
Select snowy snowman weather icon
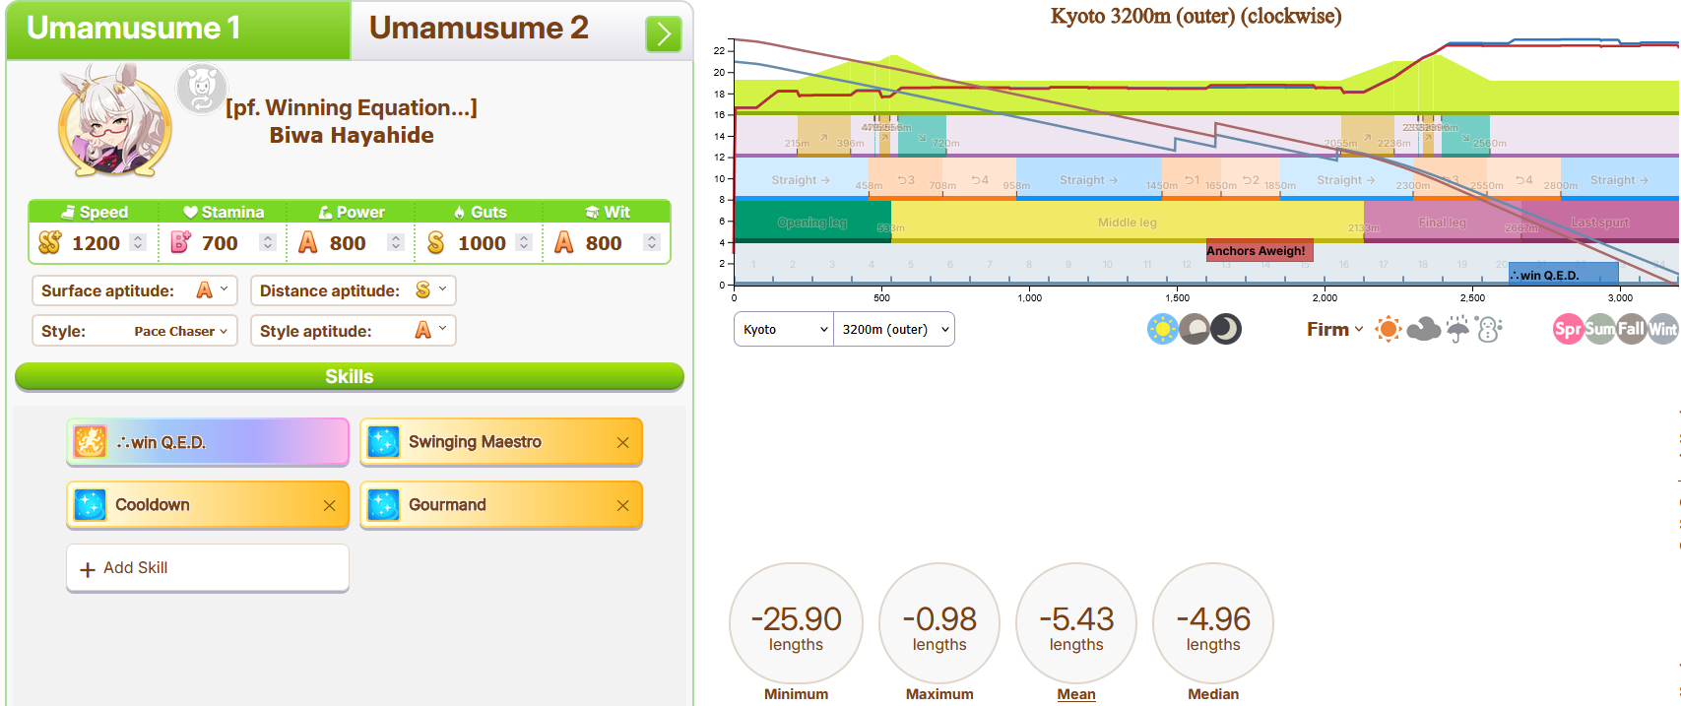(x=1490, y=329)
